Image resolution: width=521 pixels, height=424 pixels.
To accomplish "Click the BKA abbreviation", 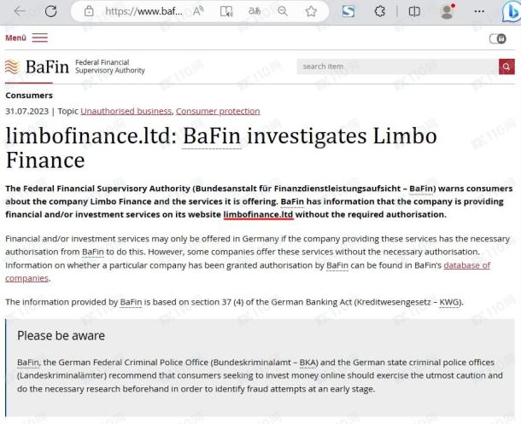I will click(308, 363).
